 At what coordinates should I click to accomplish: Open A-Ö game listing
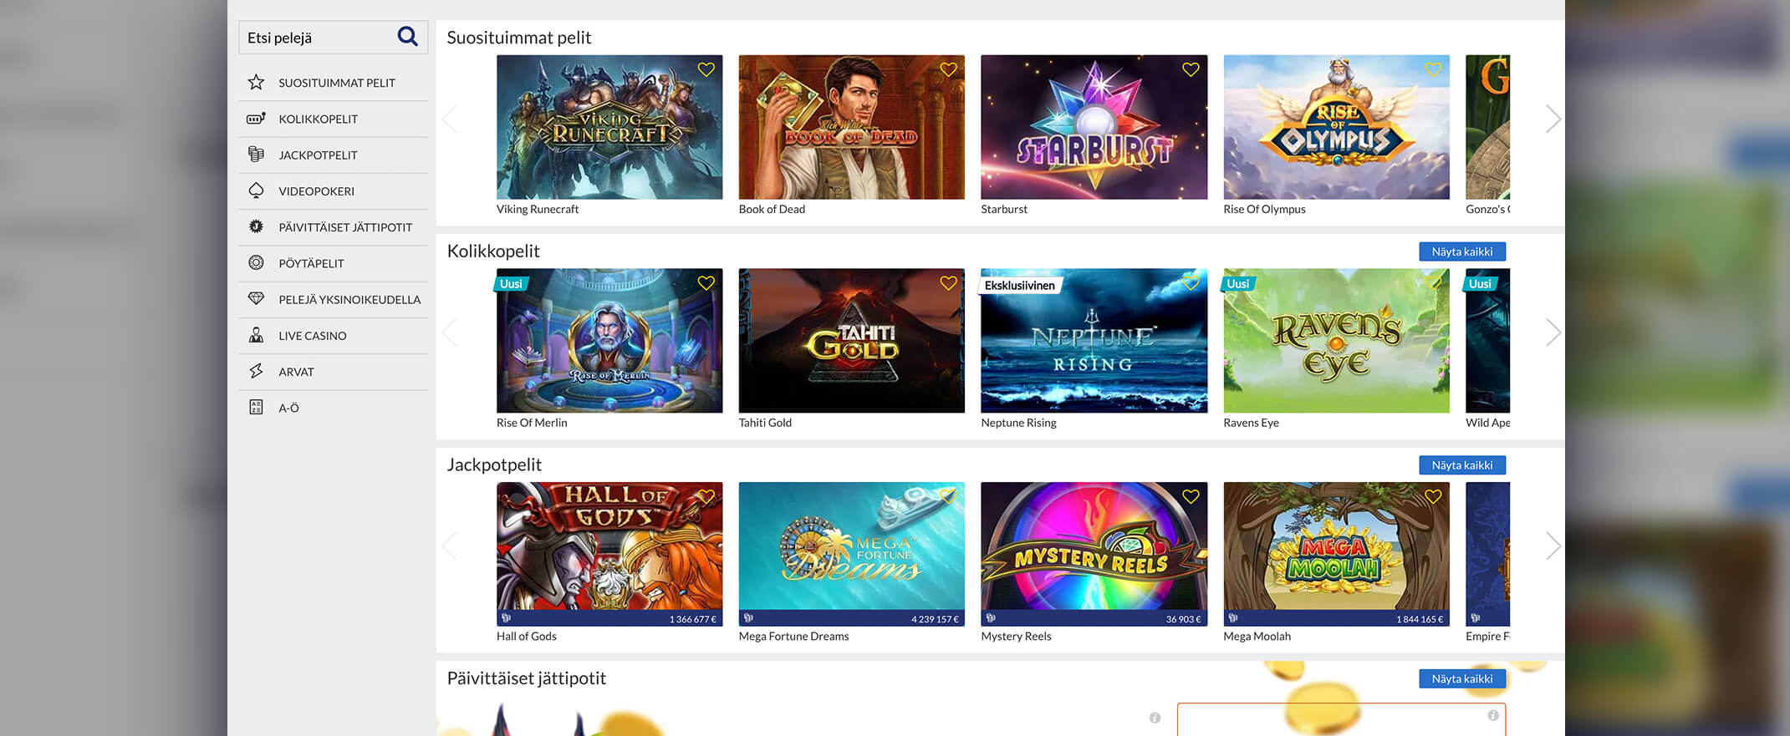[x=334, y=408]
